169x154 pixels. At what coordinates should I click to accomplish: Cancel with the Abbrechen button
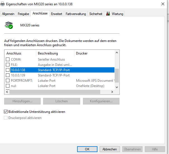click(x=110, y=149)
